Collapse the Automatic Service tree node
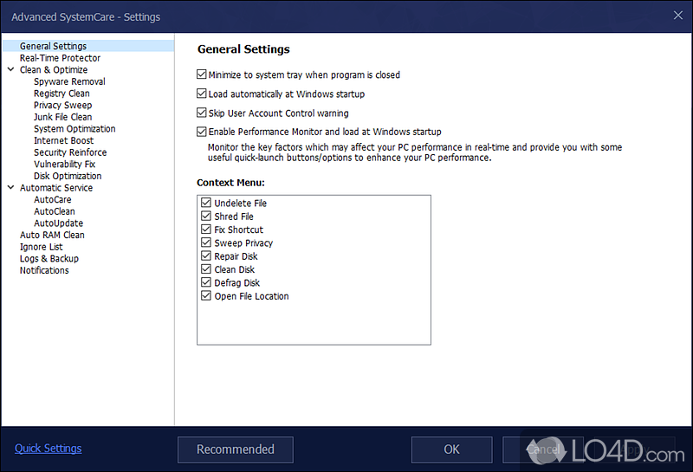The width and height of the screenshot is (693, 472). click(x=10, y=188)
